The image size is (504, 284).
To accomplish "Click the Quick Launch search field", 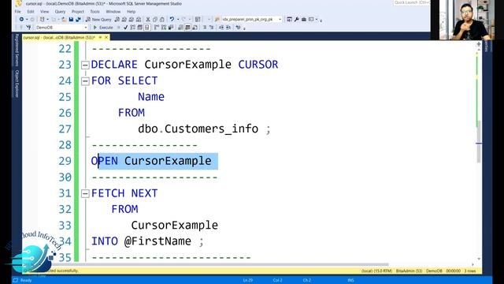I will coord(411,2).
